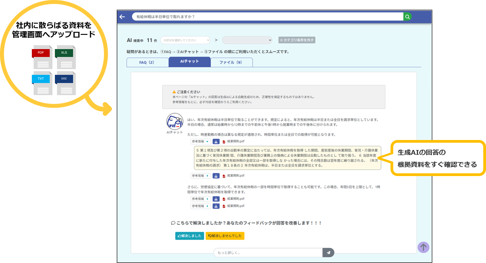Image resolution: width=486 pixels, height=263 pixels.
Task: Open the 大区分 category dropdown
Action: pos(185,40)
